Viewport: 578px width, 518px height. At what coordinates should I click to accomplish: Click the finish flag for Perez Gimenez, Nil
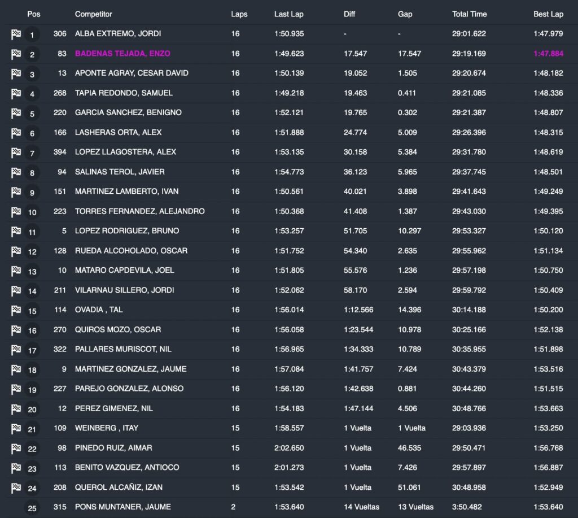(16, 409)
